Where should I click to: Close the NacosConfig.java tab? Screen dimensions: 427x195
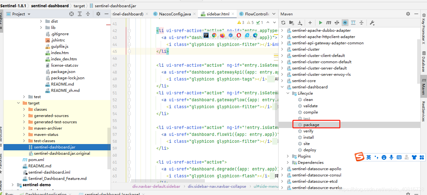coord(195,14)
